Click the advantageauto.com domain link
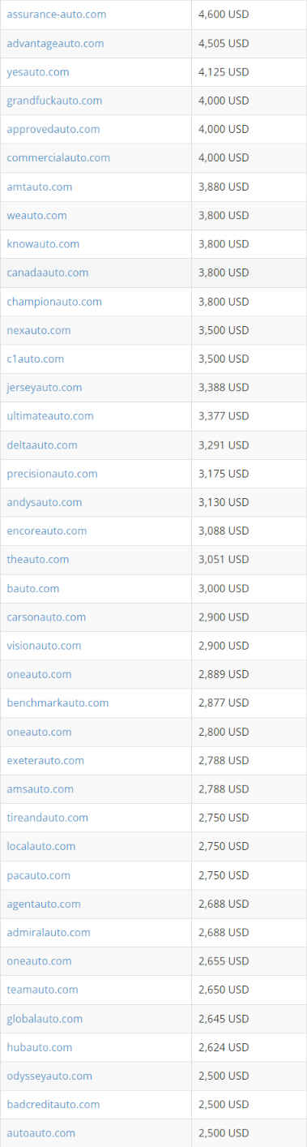Viewport: 307px width, 1147px height. pos(55,43)
